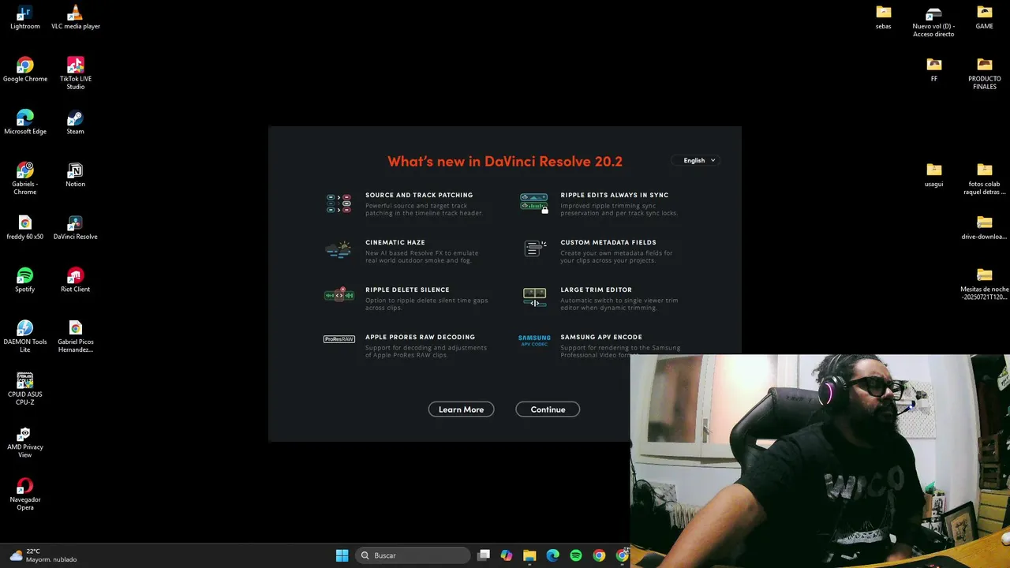The image size is (1010, 568).
Task: Click the Ripple Edits Always in Sync icon
Action: (534, 203)
